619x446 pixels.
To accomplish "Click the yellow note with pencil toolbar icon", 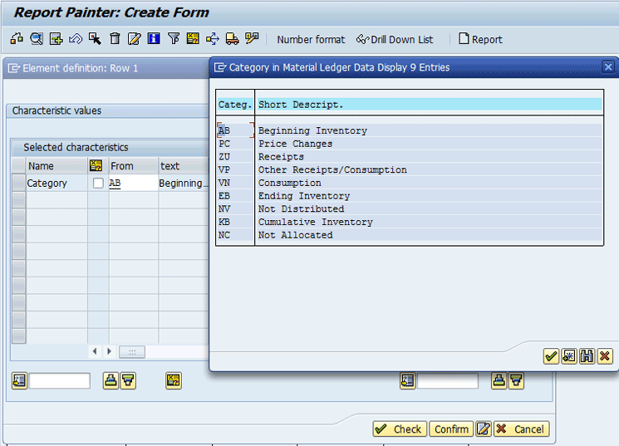I will 252,39.
